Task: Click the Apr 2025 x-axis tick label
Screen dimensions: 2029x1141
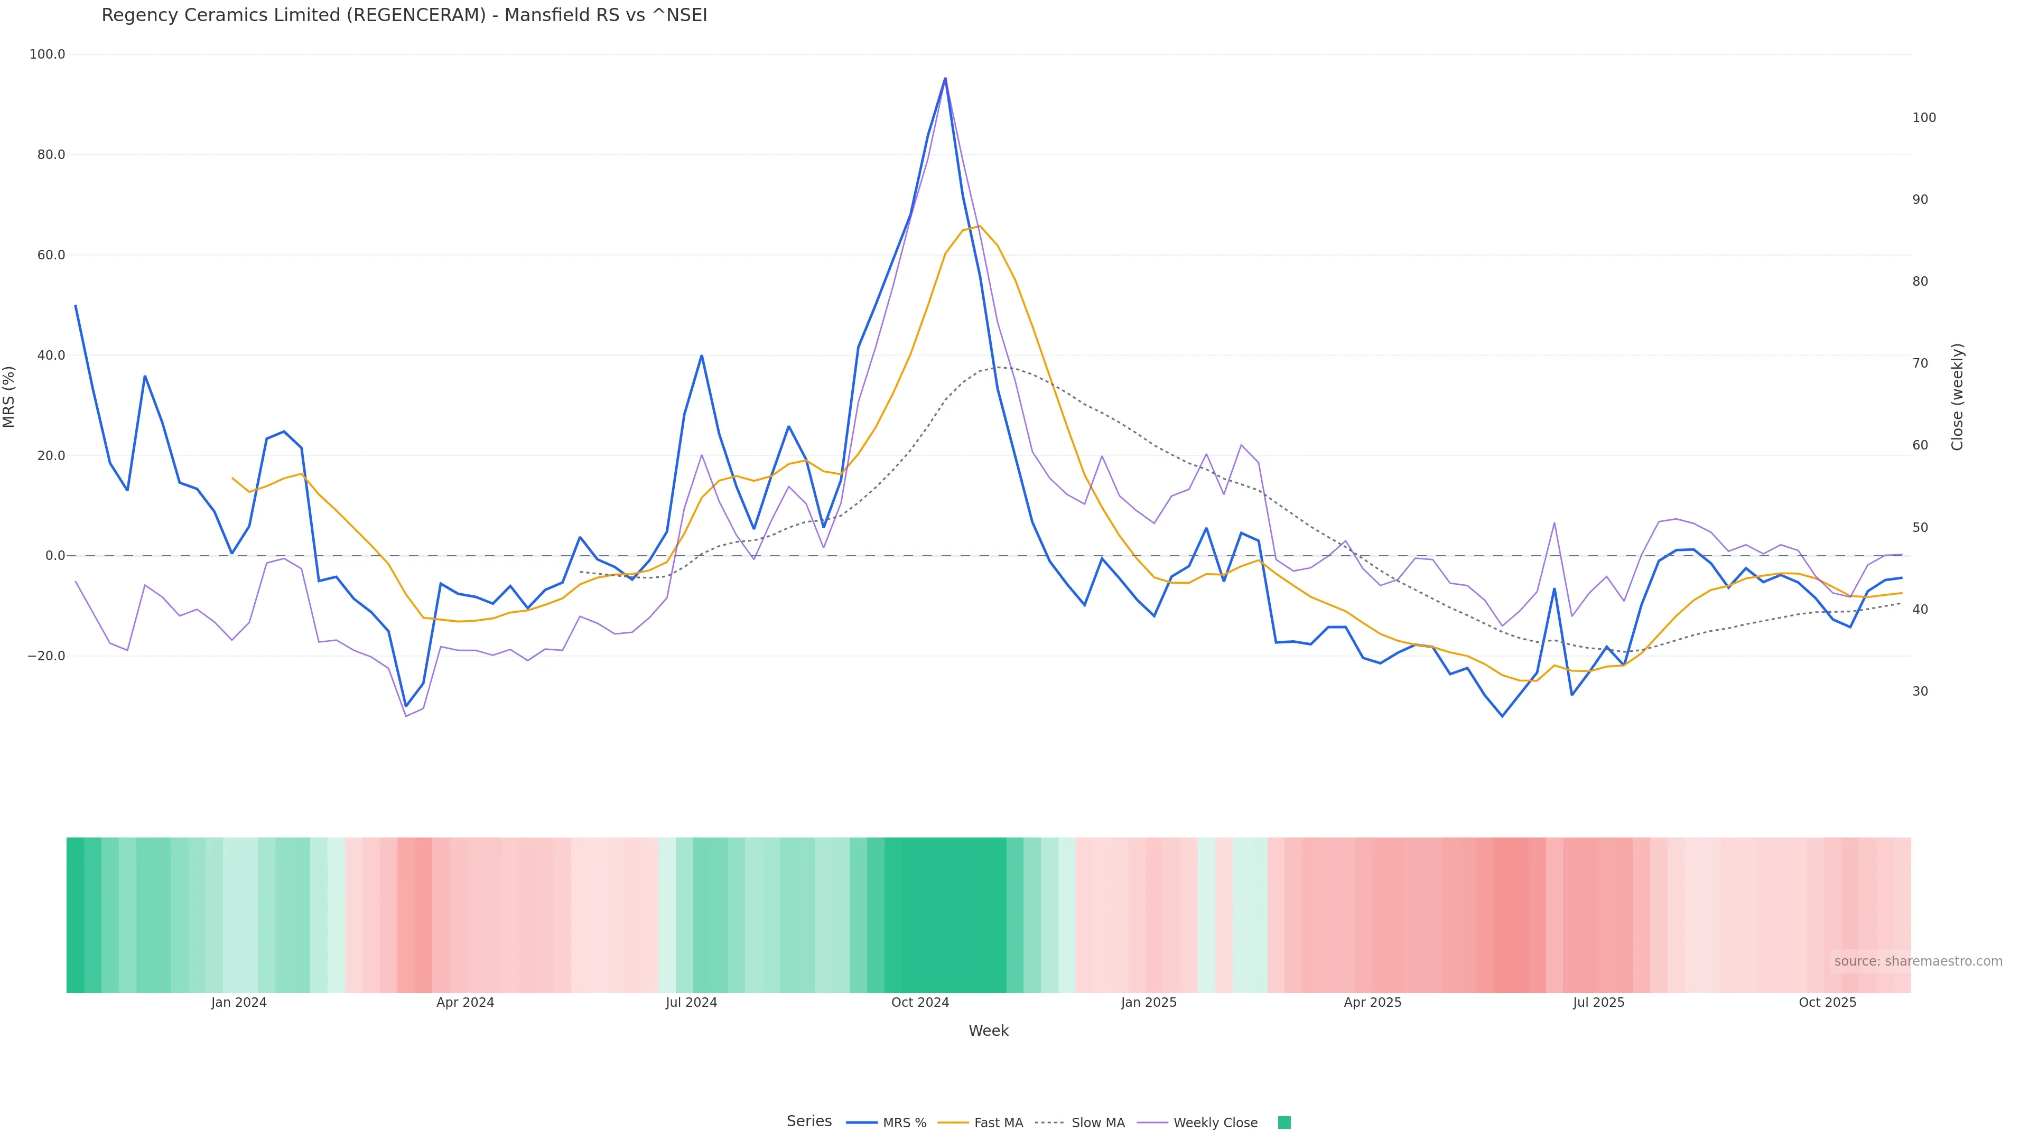Action: coord(1372,1003)
